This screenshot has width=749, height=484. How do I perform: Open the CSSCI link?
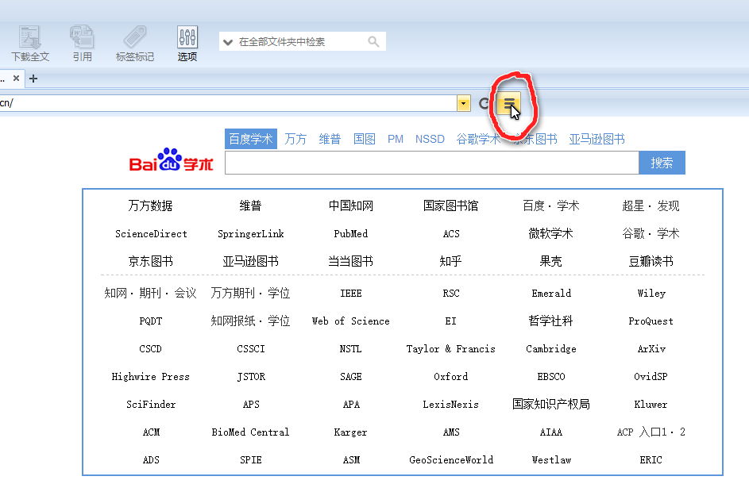(251, 349)
